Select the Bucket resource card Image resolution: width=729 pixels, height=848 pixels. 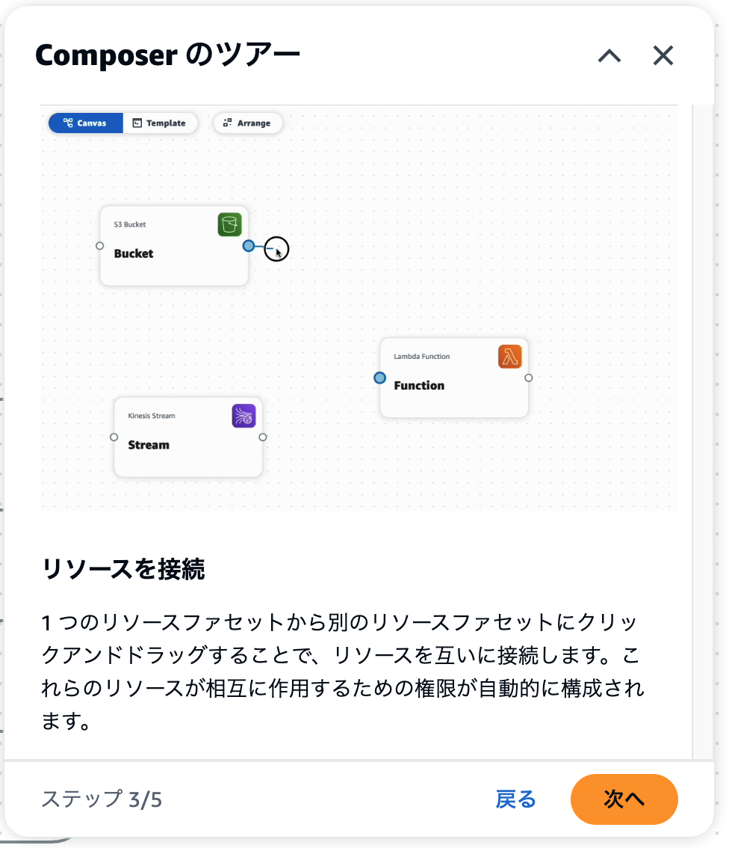(174, 245)
